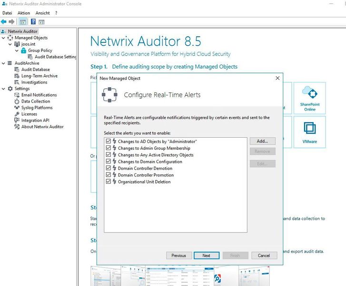Open Integration API settings

tap(35, 120)
